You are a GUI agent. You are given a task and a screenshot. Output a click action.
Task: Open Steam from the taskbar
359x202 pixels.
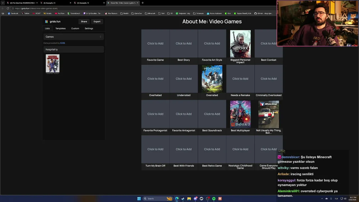183,199
